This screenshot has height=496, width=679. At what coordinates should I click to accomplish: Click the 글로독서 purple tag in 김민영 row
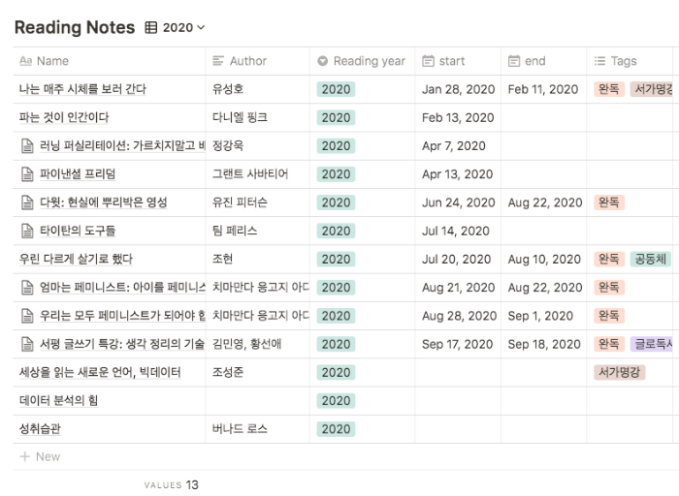click(651, 344)
